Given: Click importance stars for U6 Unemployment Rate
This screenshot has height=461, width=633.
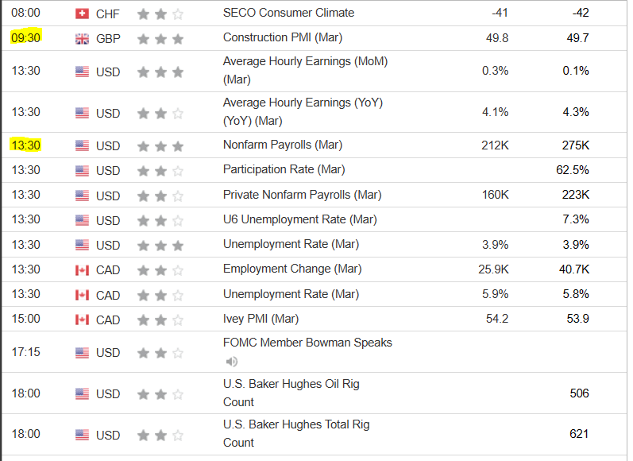Looking at the screenshot, I should pyautogui.click(x=160, y=220).
